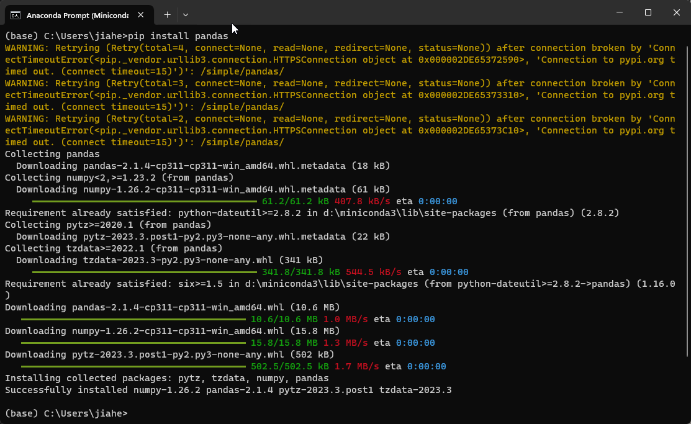
Task: Click the pandas 10.6 MB progress bar
Action: pyautogui.click(x=133, y=319)
